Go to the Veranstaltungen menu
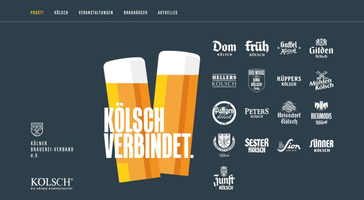Screen dimensions: 364x200 (x=96, y=12)
